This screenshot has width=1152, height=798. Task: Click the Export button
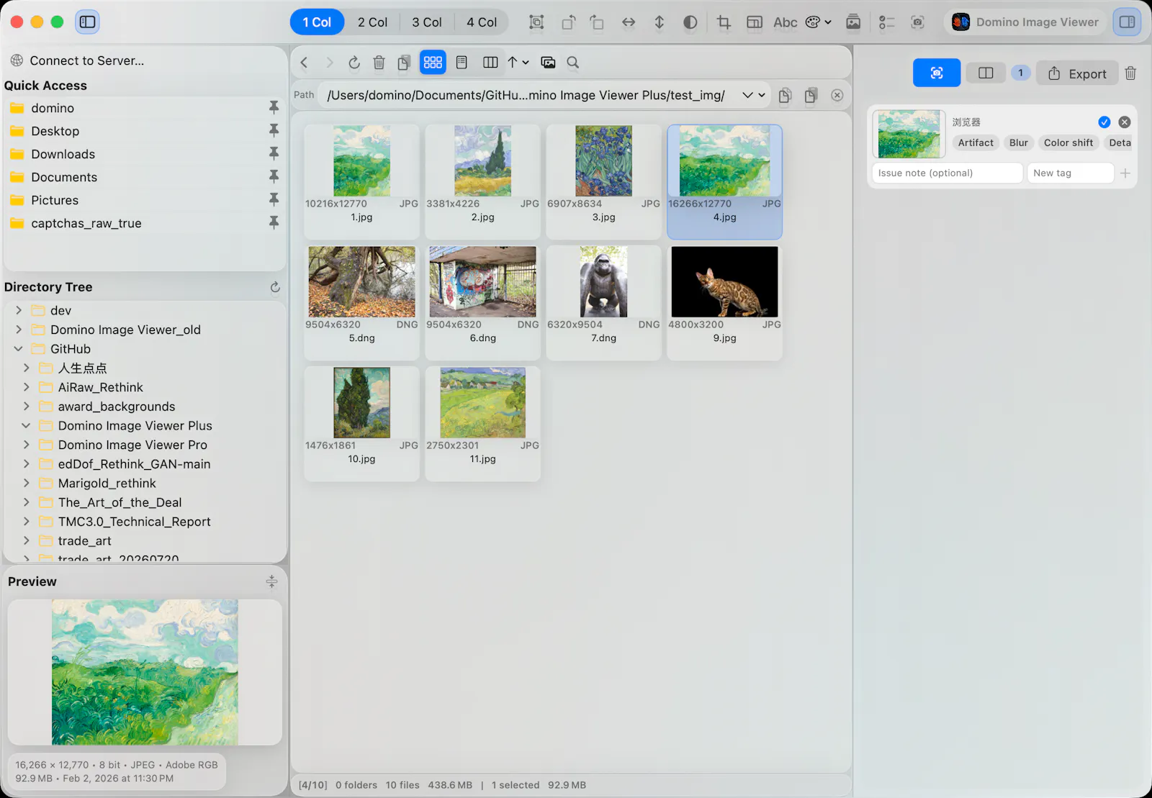point(1077,73)
